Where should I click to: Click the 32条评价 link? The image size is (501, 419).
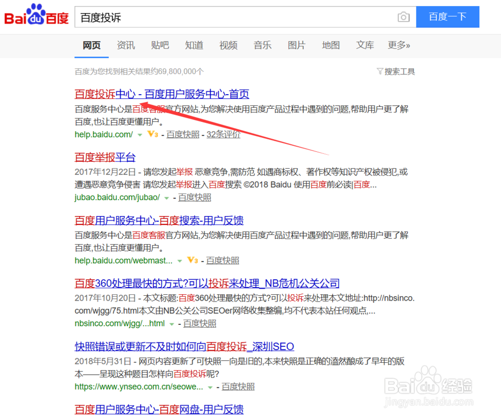point(223,134)
